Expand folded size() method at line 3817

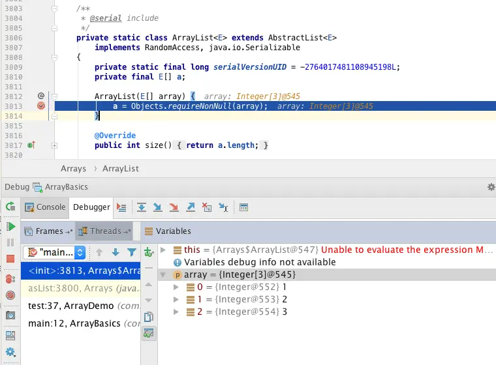(54, 146)
